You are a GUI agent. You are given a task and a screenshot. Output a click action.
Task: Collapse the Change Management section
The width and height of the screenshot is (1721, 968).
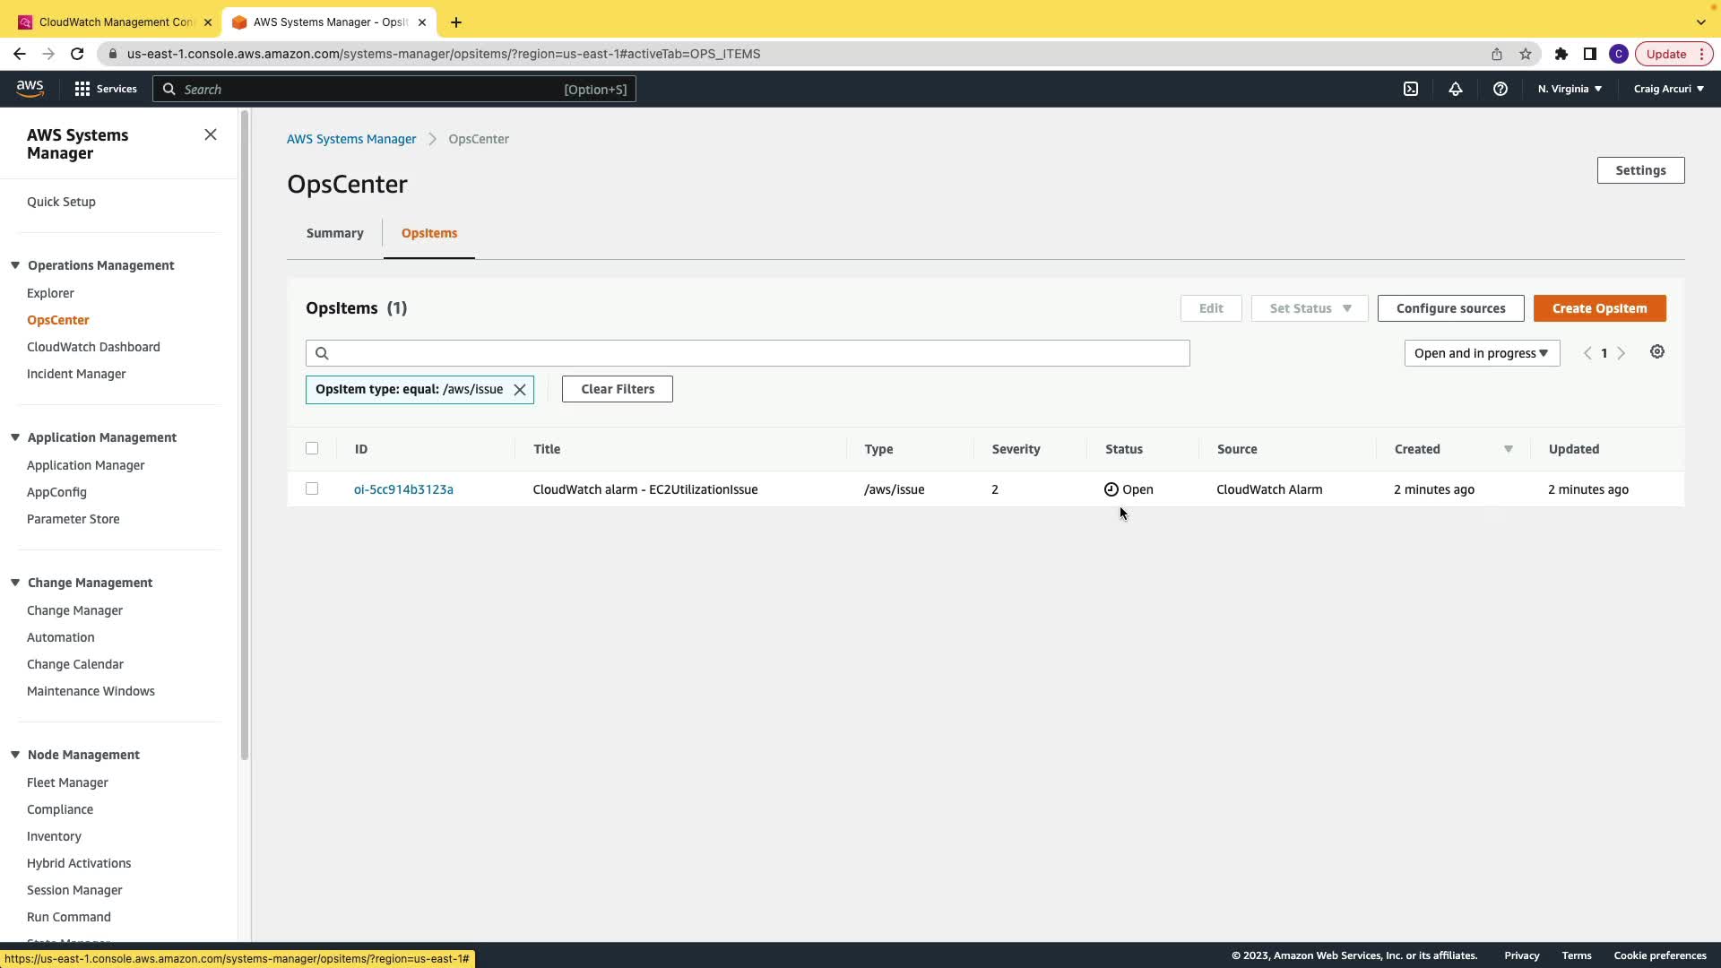pos(15,583)
